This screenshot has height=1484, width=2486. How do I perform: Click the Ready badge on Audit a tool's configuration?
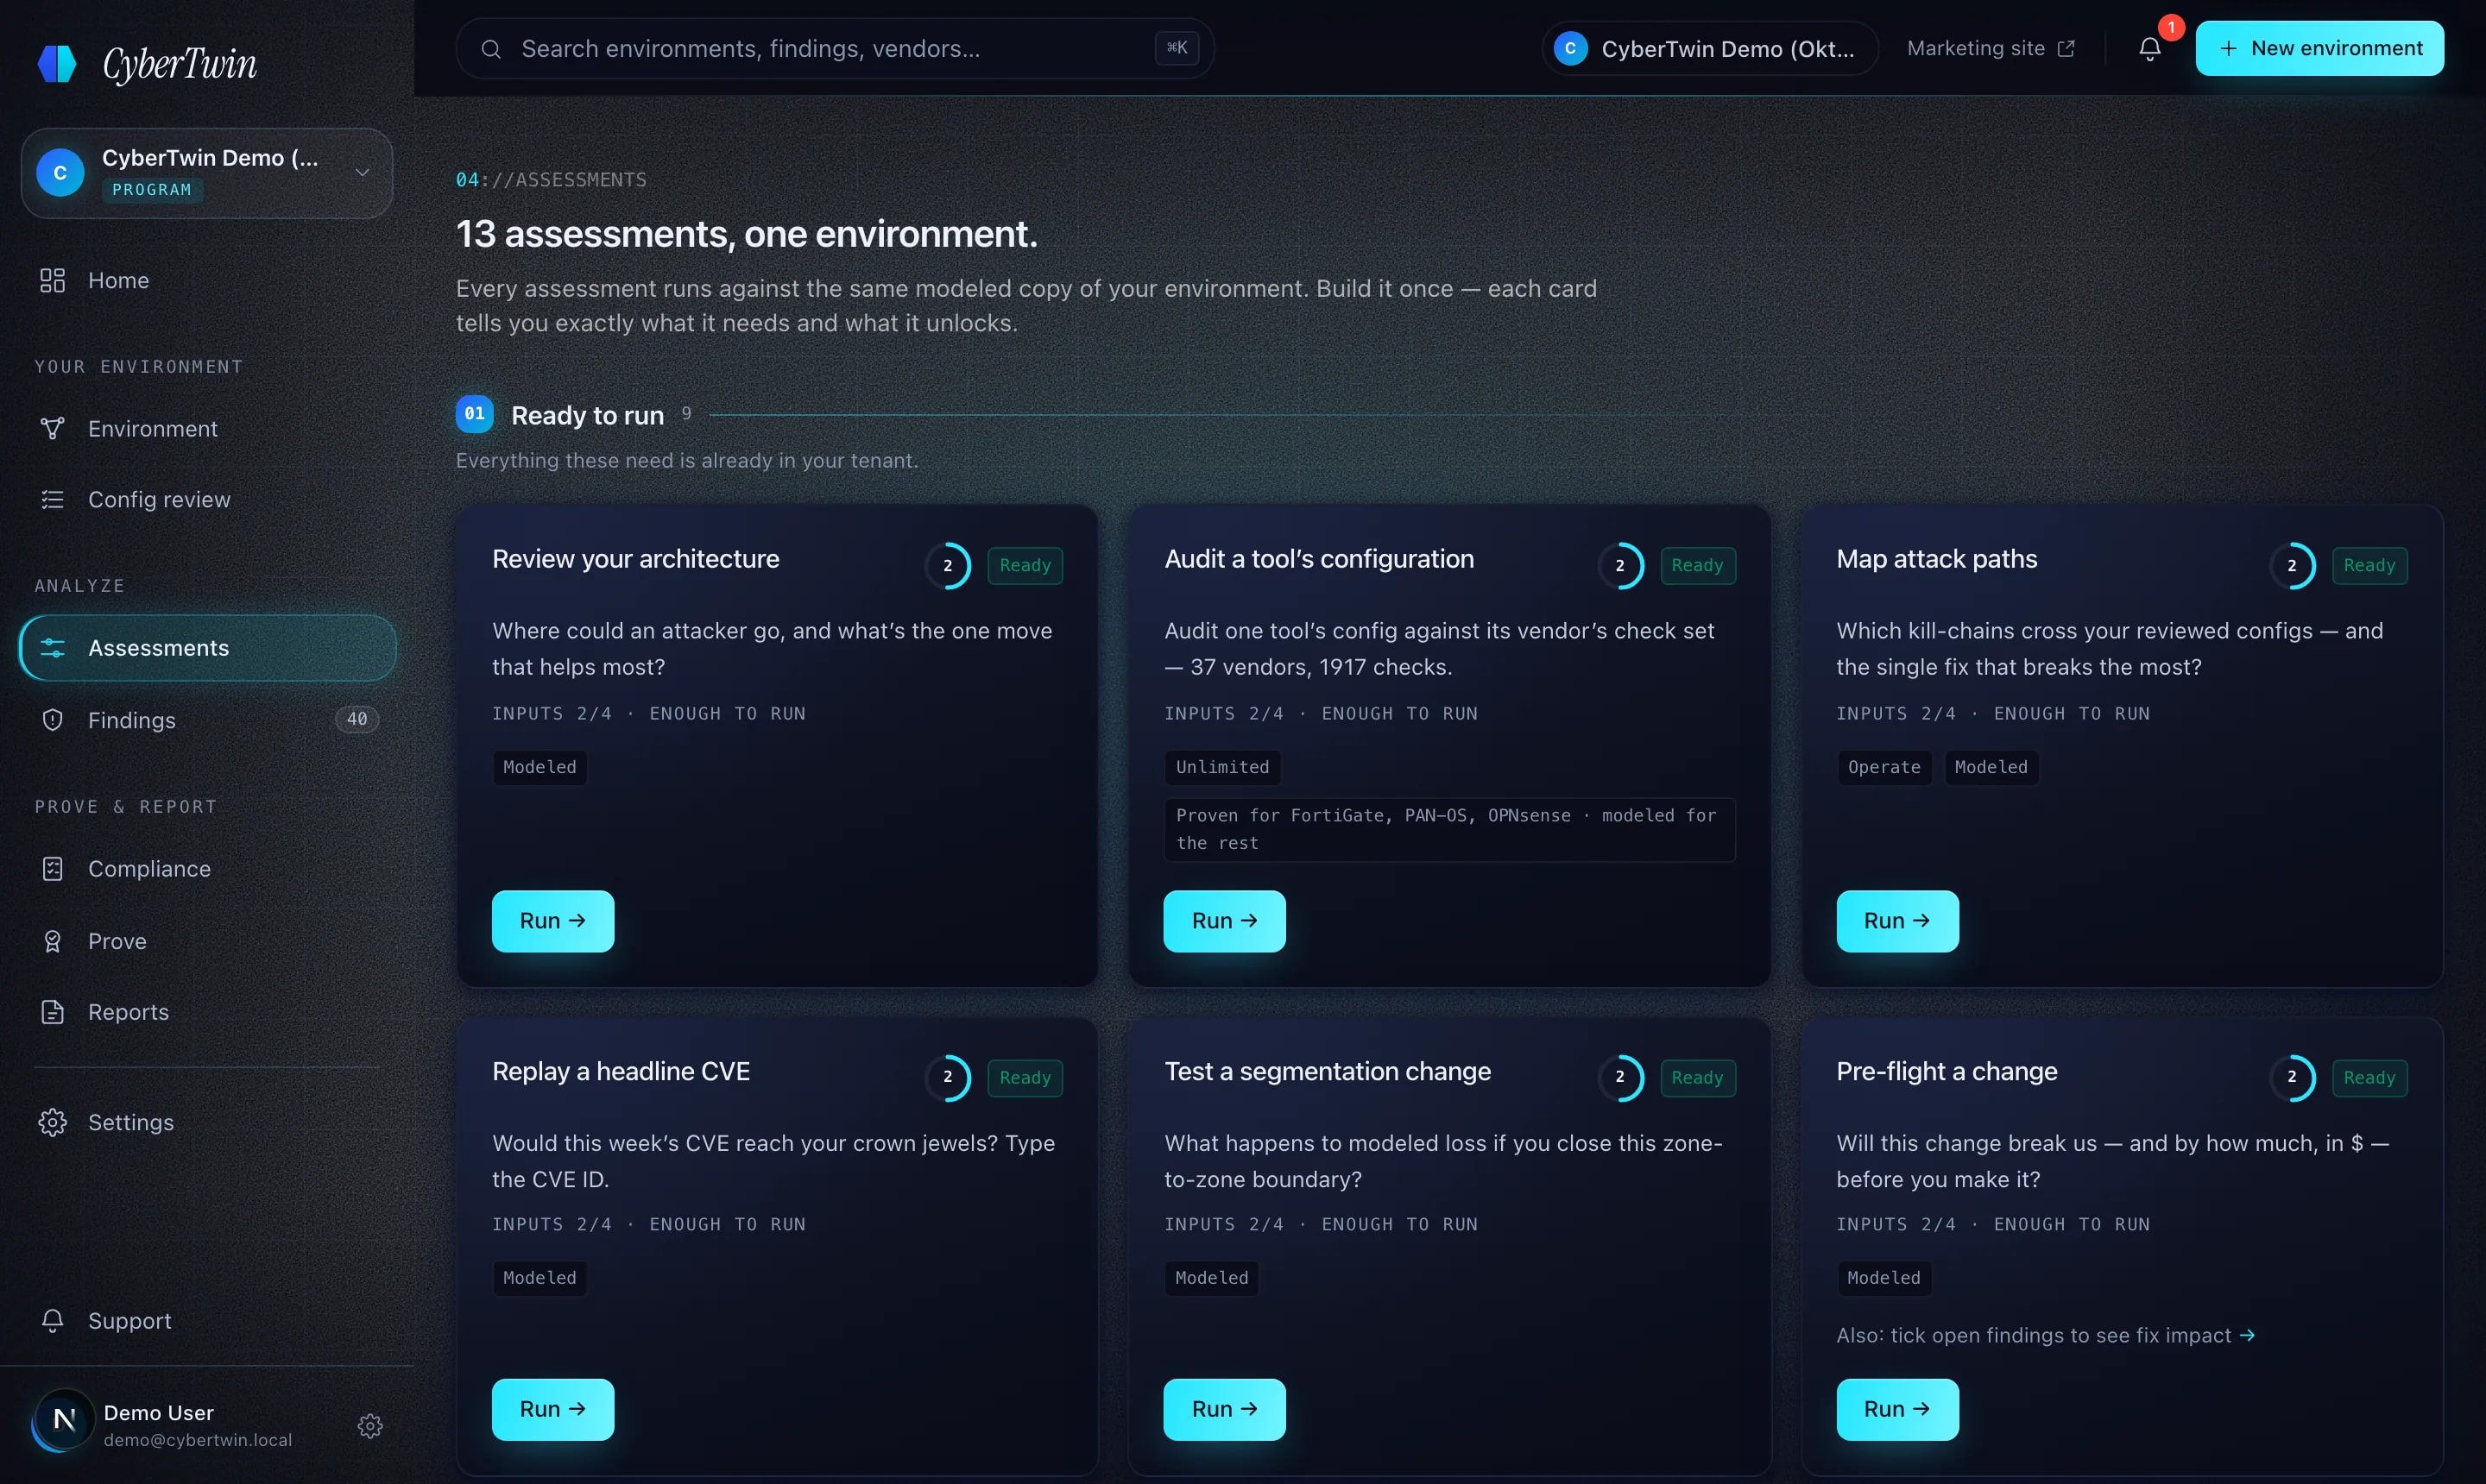click(1697, 565)
